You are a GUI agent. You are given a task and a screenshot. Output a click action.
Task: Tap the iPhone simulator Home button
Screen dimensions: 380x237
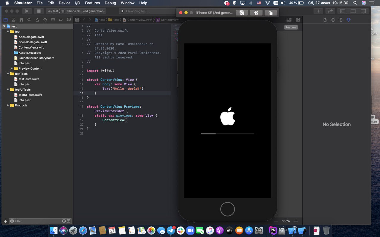(x=227, y=209)
